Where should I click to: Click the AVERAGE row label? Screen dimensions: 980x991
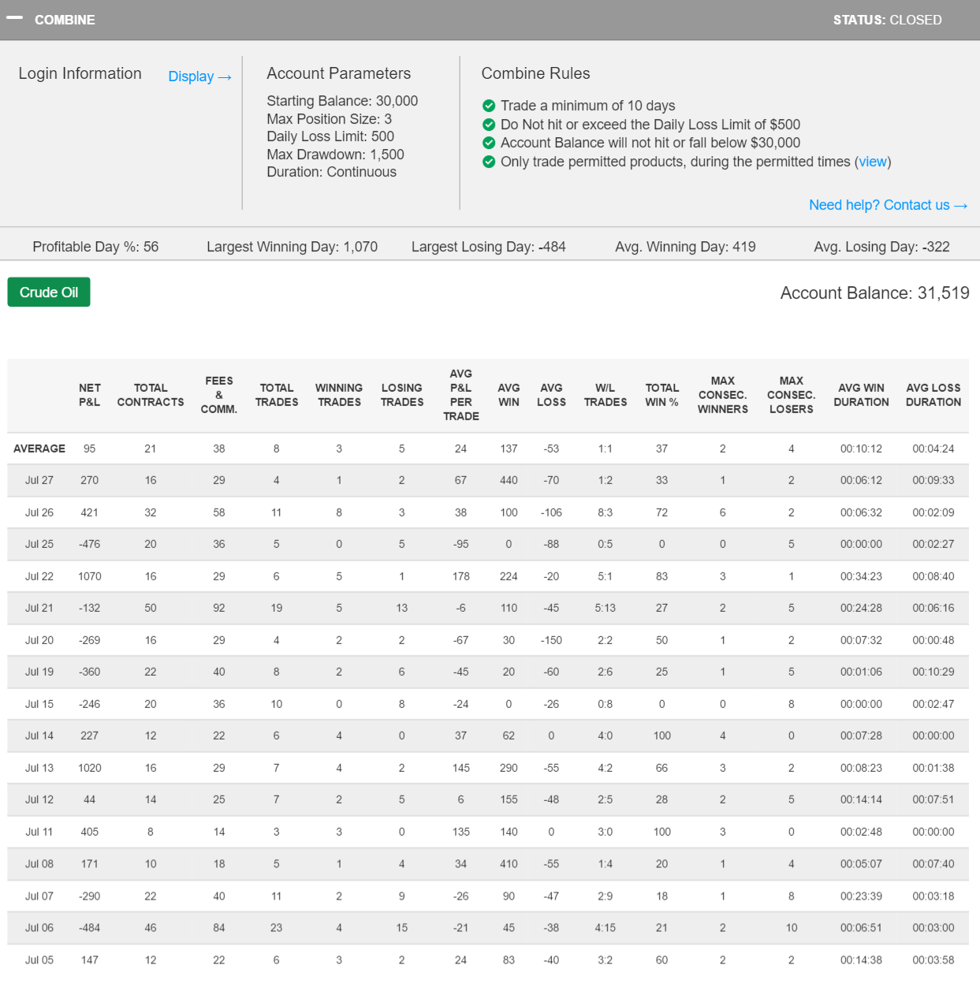click(39, 449)
